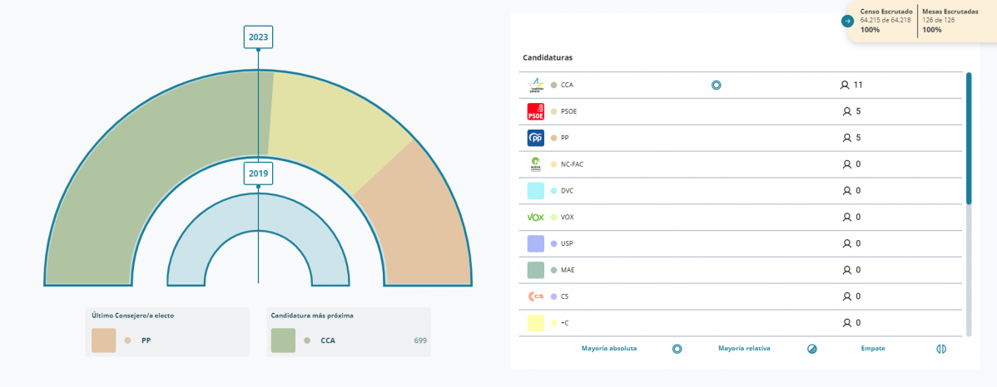
Task: Click the light blue 2019 inner arc
Action: click(258, 213)
